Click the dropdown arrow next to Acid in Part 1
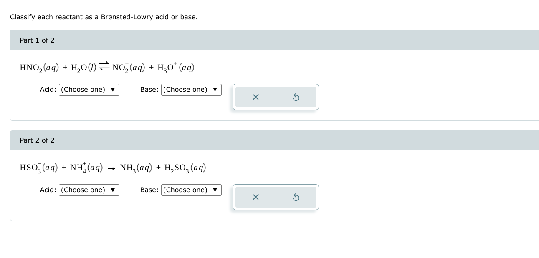Viewport: 539px width, 258px height. pos(113,90)
